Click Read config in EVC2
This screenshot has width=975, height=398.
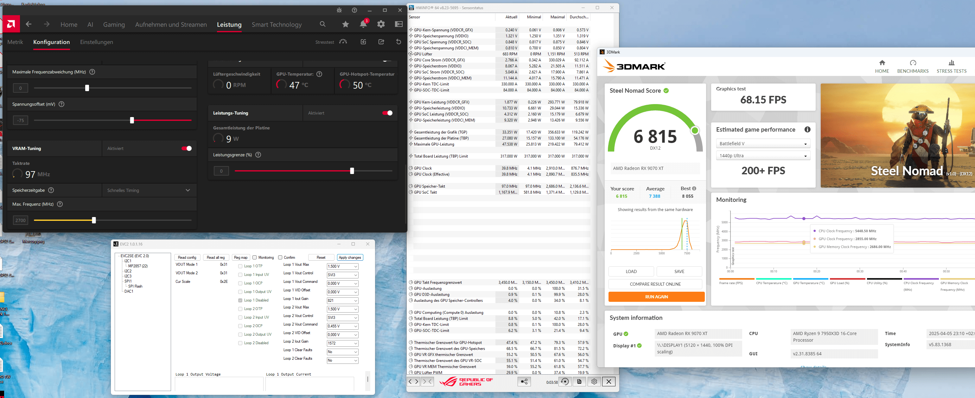pos(187,258)
